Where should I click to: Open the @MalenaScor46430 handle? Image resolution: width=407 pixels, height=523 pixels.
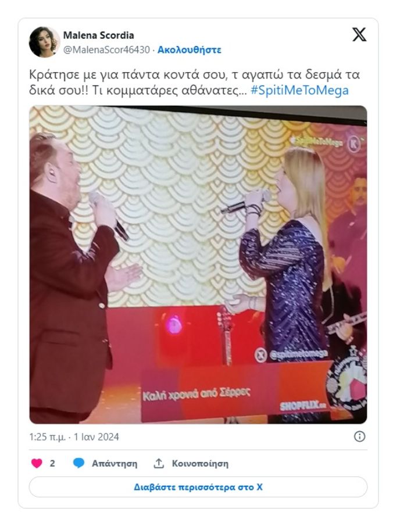pyautogui.click(x=106, y=50)
